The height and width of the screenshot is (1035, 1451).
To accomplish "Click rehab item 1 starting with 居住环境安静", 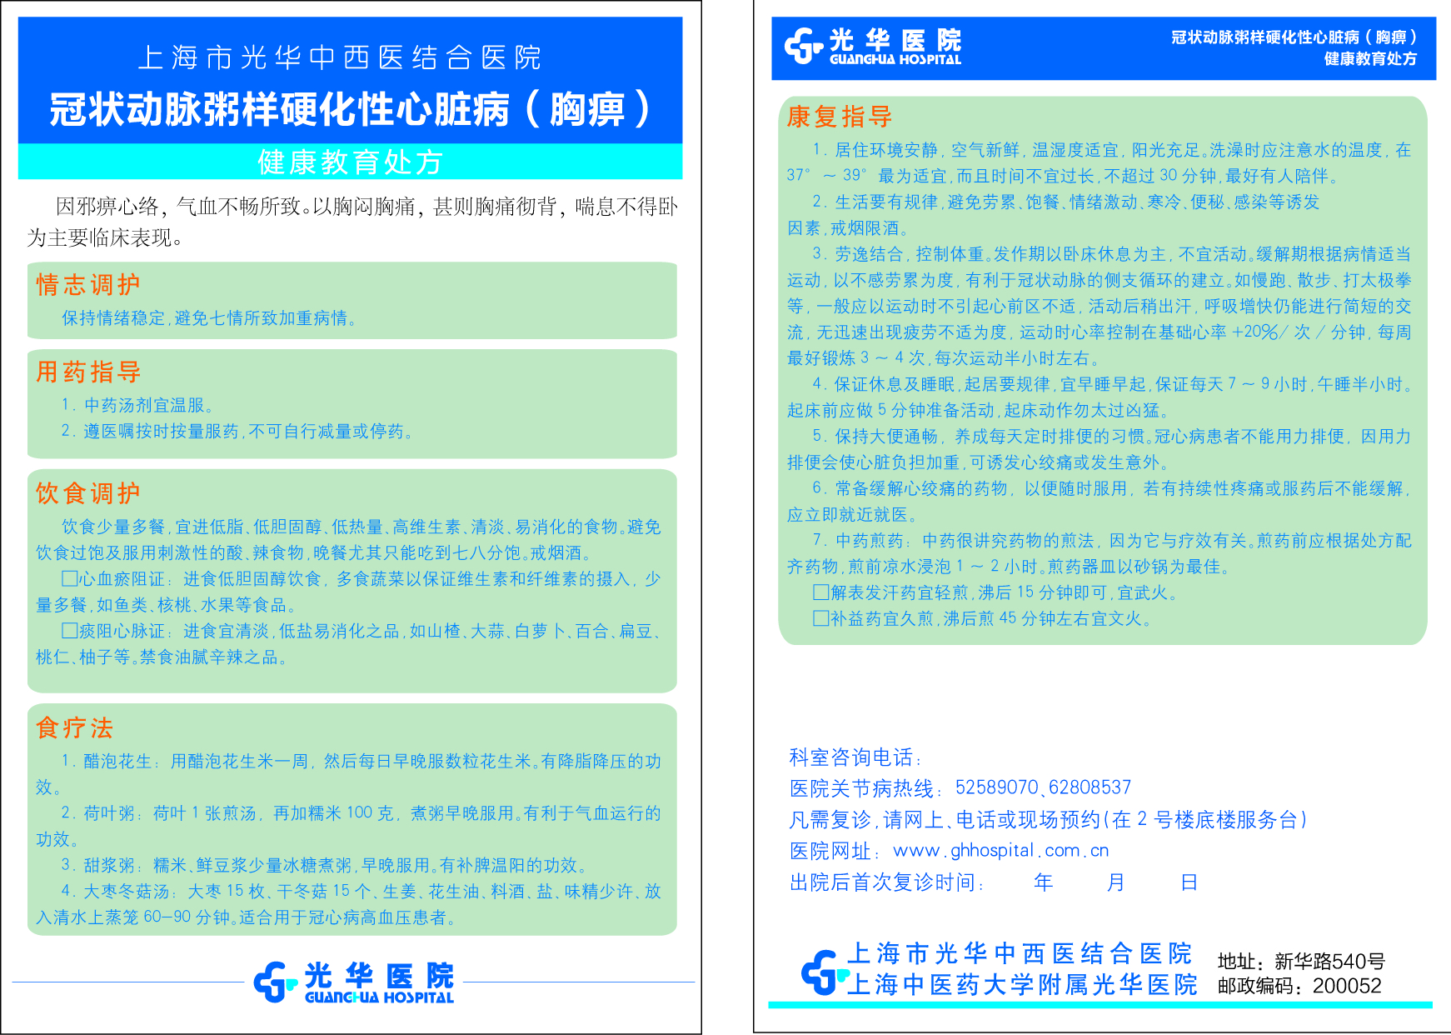I will (x=1099, y=162).
